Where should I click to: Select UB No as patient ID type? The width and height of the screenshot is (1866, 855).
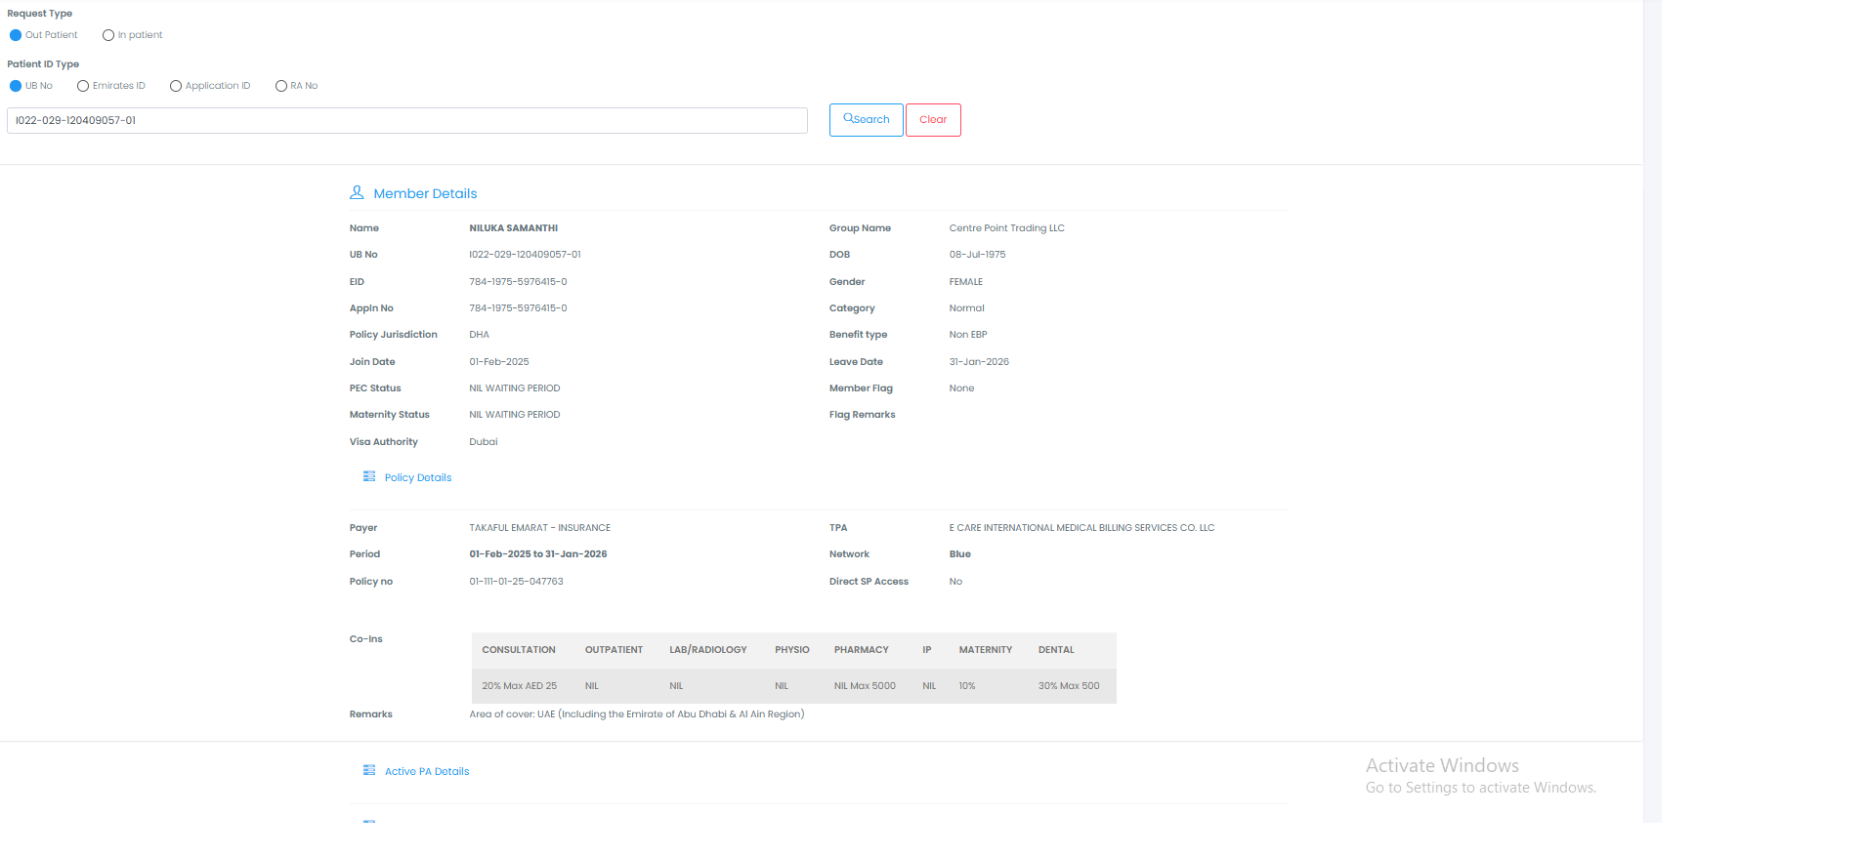[16, 86]
